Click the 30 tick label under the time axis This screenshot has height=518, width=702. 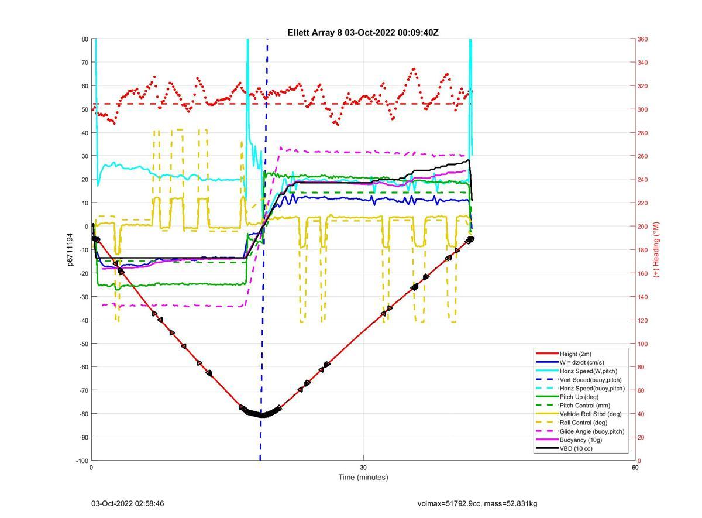363,467
